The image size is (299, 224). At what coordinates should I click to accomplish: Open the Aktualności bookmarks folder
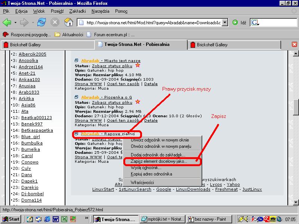tap(69, 35)
